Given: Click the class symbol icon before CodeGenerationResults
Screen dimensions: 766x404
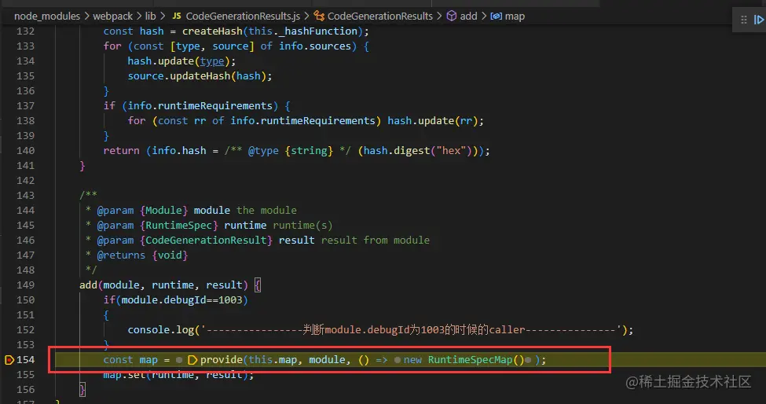Looking at the screenshot, I should [319, 17].
